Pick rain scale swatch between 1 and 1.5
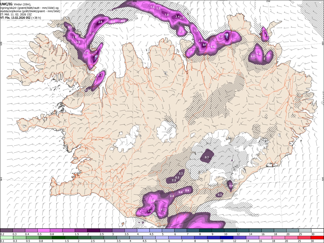324x243 pixels. [x=58, y=237]
